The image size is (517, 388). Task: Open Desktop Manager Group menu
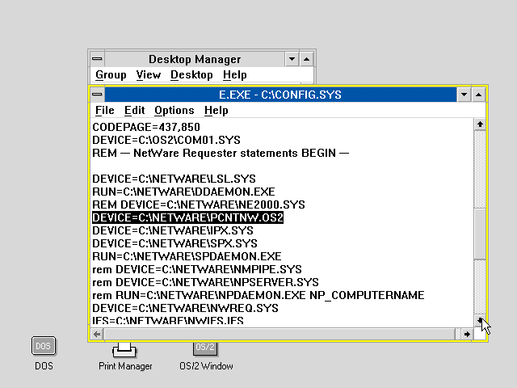pos(111,74)
